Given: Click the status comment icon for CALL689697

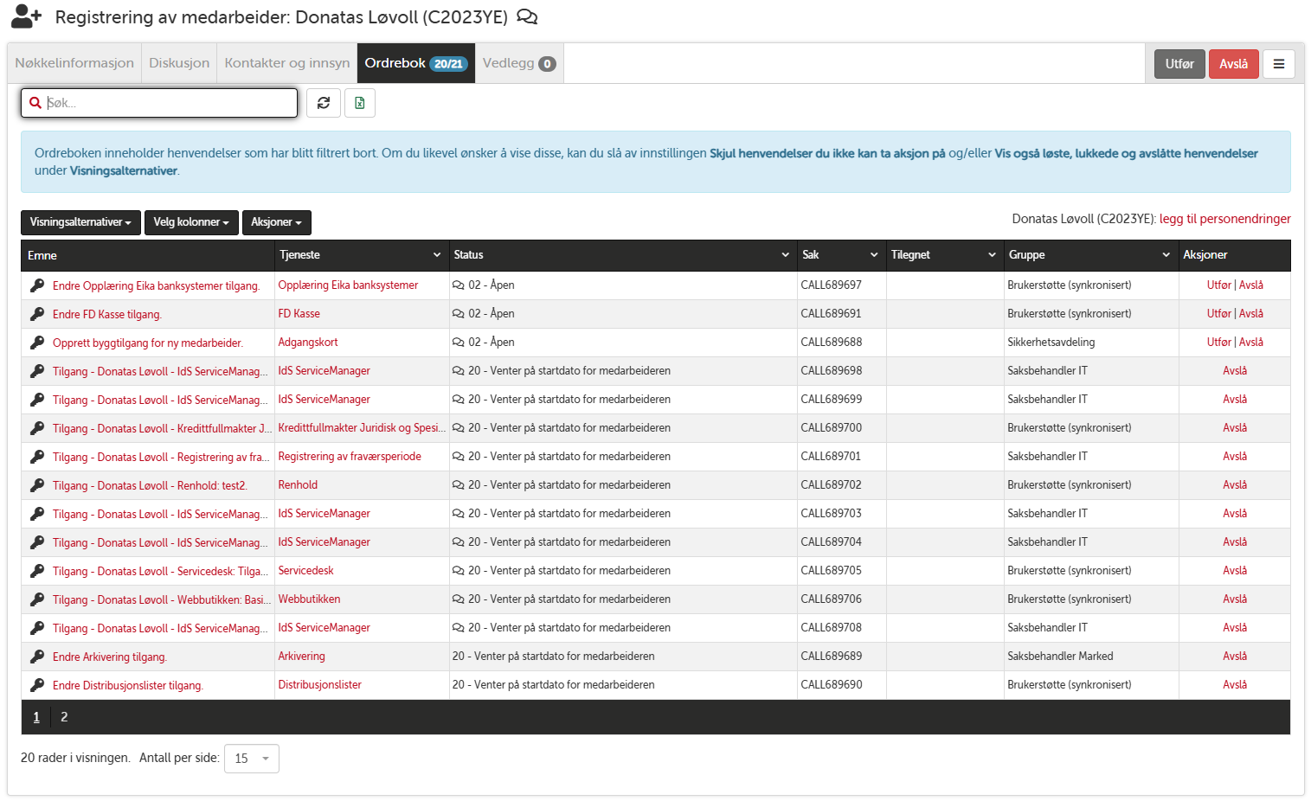Looking at the screenshot, I should [458, 285].
